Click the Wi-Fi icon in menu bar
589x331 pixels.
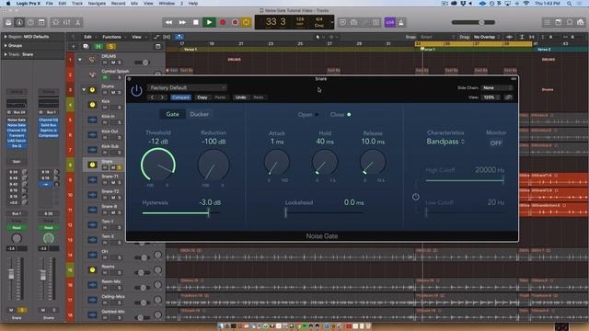coord(525,4)
